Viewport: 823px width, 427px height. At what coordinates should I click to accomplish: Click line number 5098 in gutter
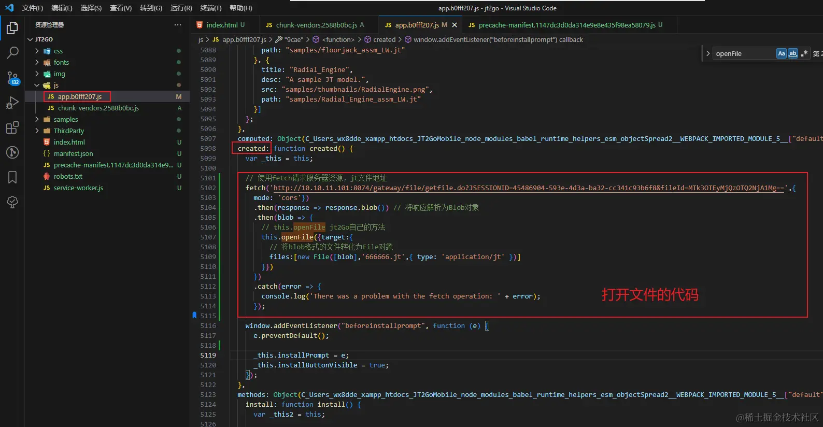pos(208,149)
